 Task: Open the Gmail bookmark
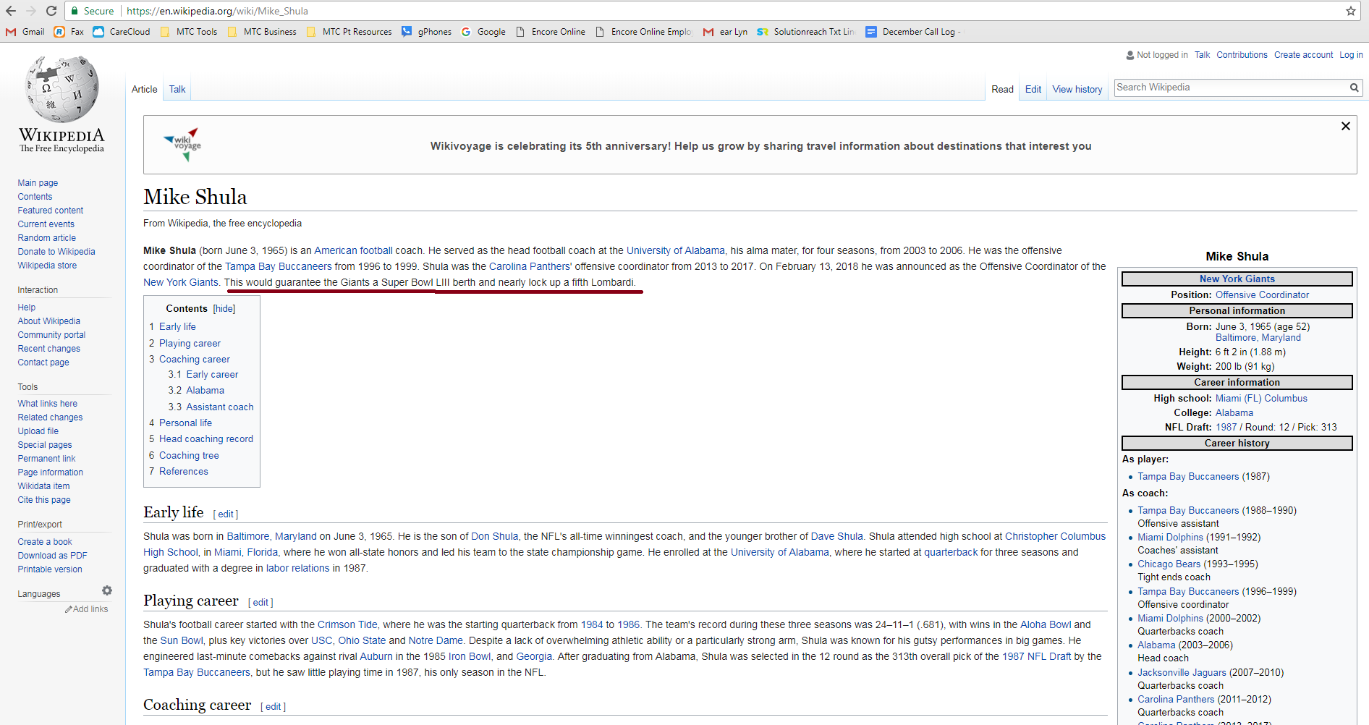pos(25,32)
